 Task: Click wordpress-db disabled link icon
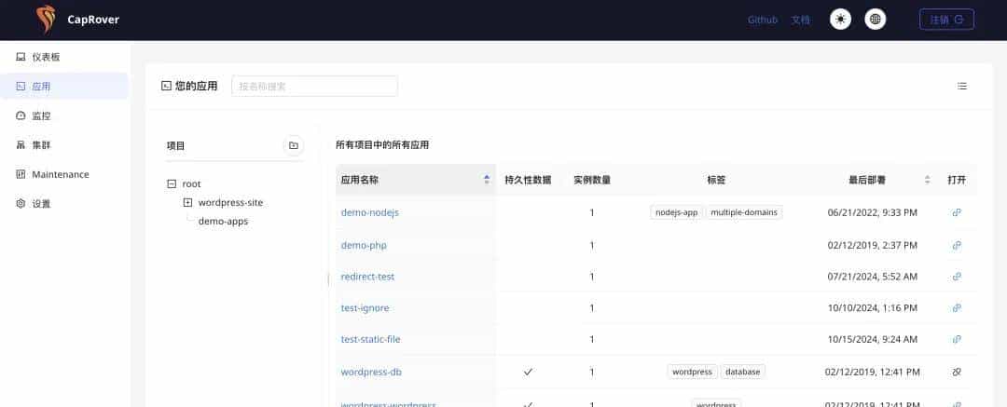coord(957,372)
